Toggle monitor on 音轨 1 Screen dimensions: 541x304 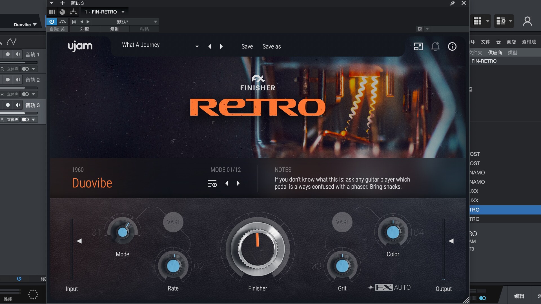coord(18,54)
